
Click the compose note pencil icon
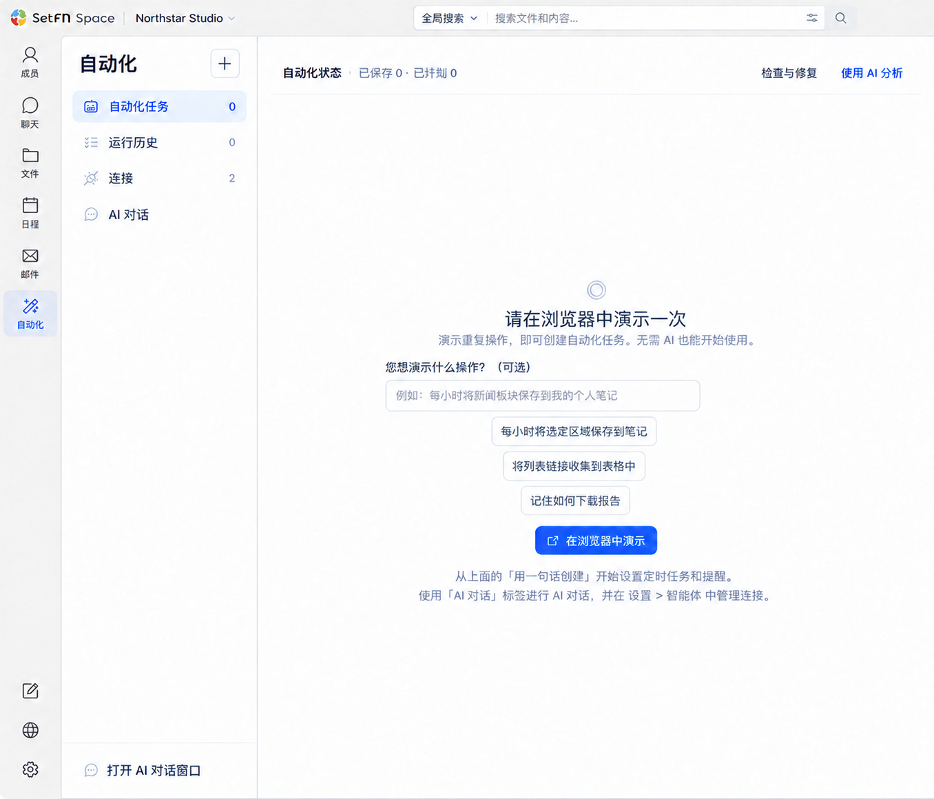point(30,691)
